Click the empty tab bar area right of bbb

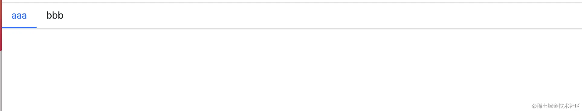coord(326,15)
